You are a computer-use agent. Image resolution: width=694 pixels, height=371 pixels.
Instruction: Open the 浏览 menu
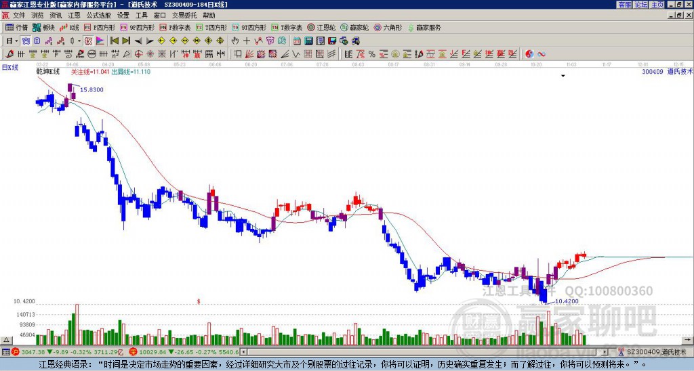(38, 16)
